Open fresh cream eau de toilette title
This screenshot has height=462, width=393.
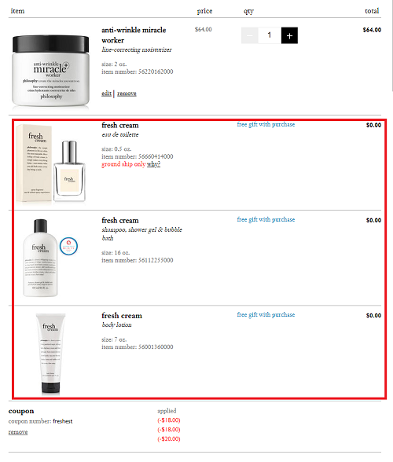point(120,125)
